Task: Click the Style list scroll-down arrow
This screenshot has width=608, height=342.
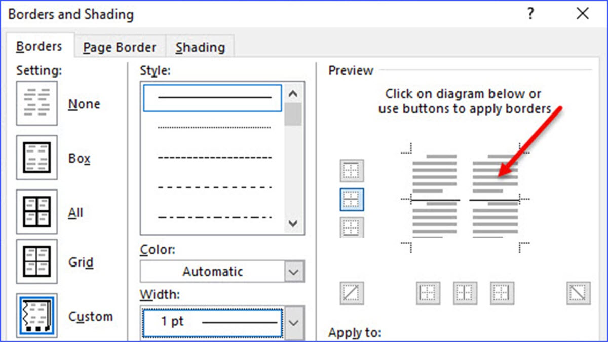Action: pos(293,223)
